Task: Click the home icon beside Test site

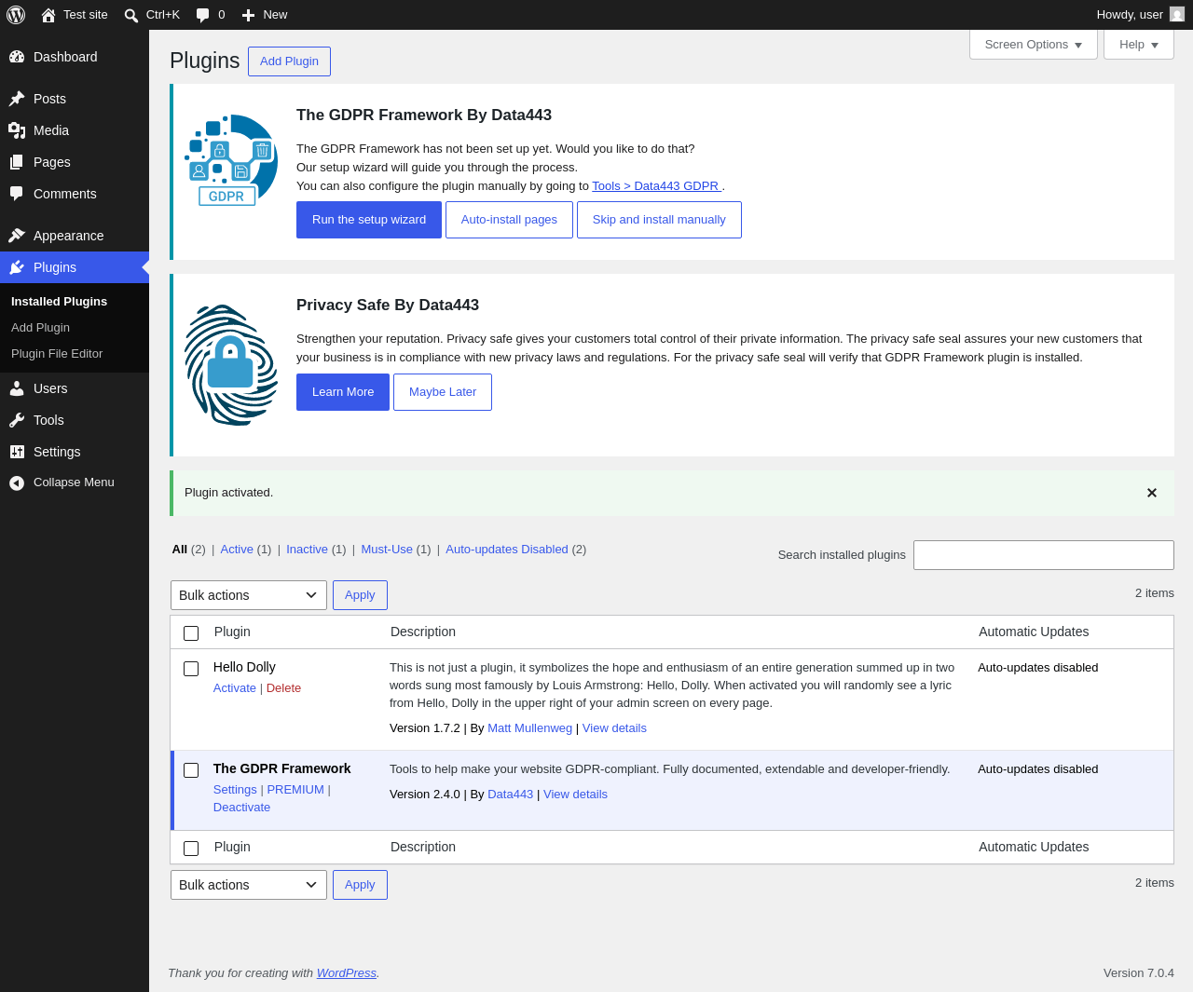Action: pyautogui.click(x=48, y=15)
